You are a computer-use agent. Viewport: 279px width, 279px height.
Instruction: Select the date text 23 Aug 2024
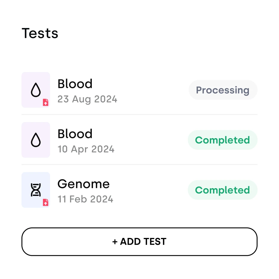click(87, 99)
